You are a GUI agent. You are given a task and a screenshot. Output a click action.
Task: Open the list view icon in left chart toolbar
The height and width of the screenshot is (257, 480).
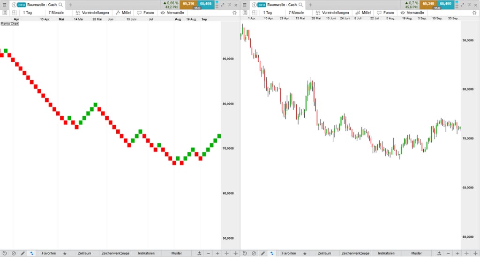pos(5,13)
